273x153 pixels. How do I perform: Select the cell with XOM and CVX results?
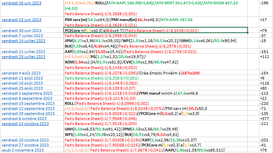coord(156,62)
